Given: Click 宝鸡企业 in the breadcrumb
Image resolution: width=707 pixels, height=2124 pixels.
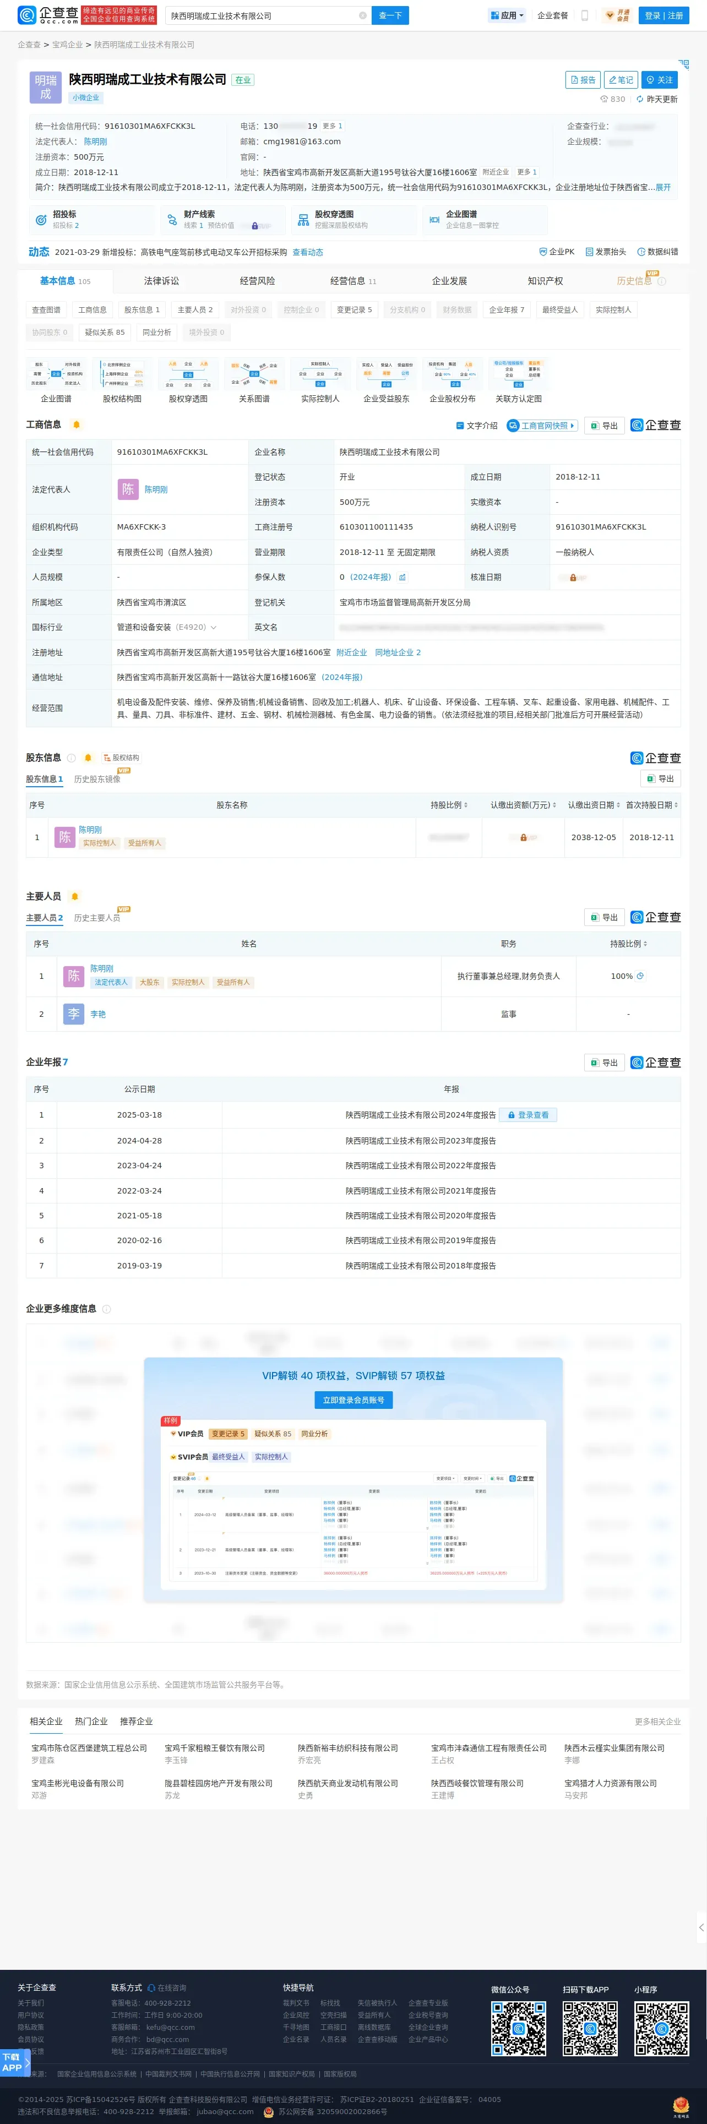Looking at the screenshot, I should click(x=68, y=45).
